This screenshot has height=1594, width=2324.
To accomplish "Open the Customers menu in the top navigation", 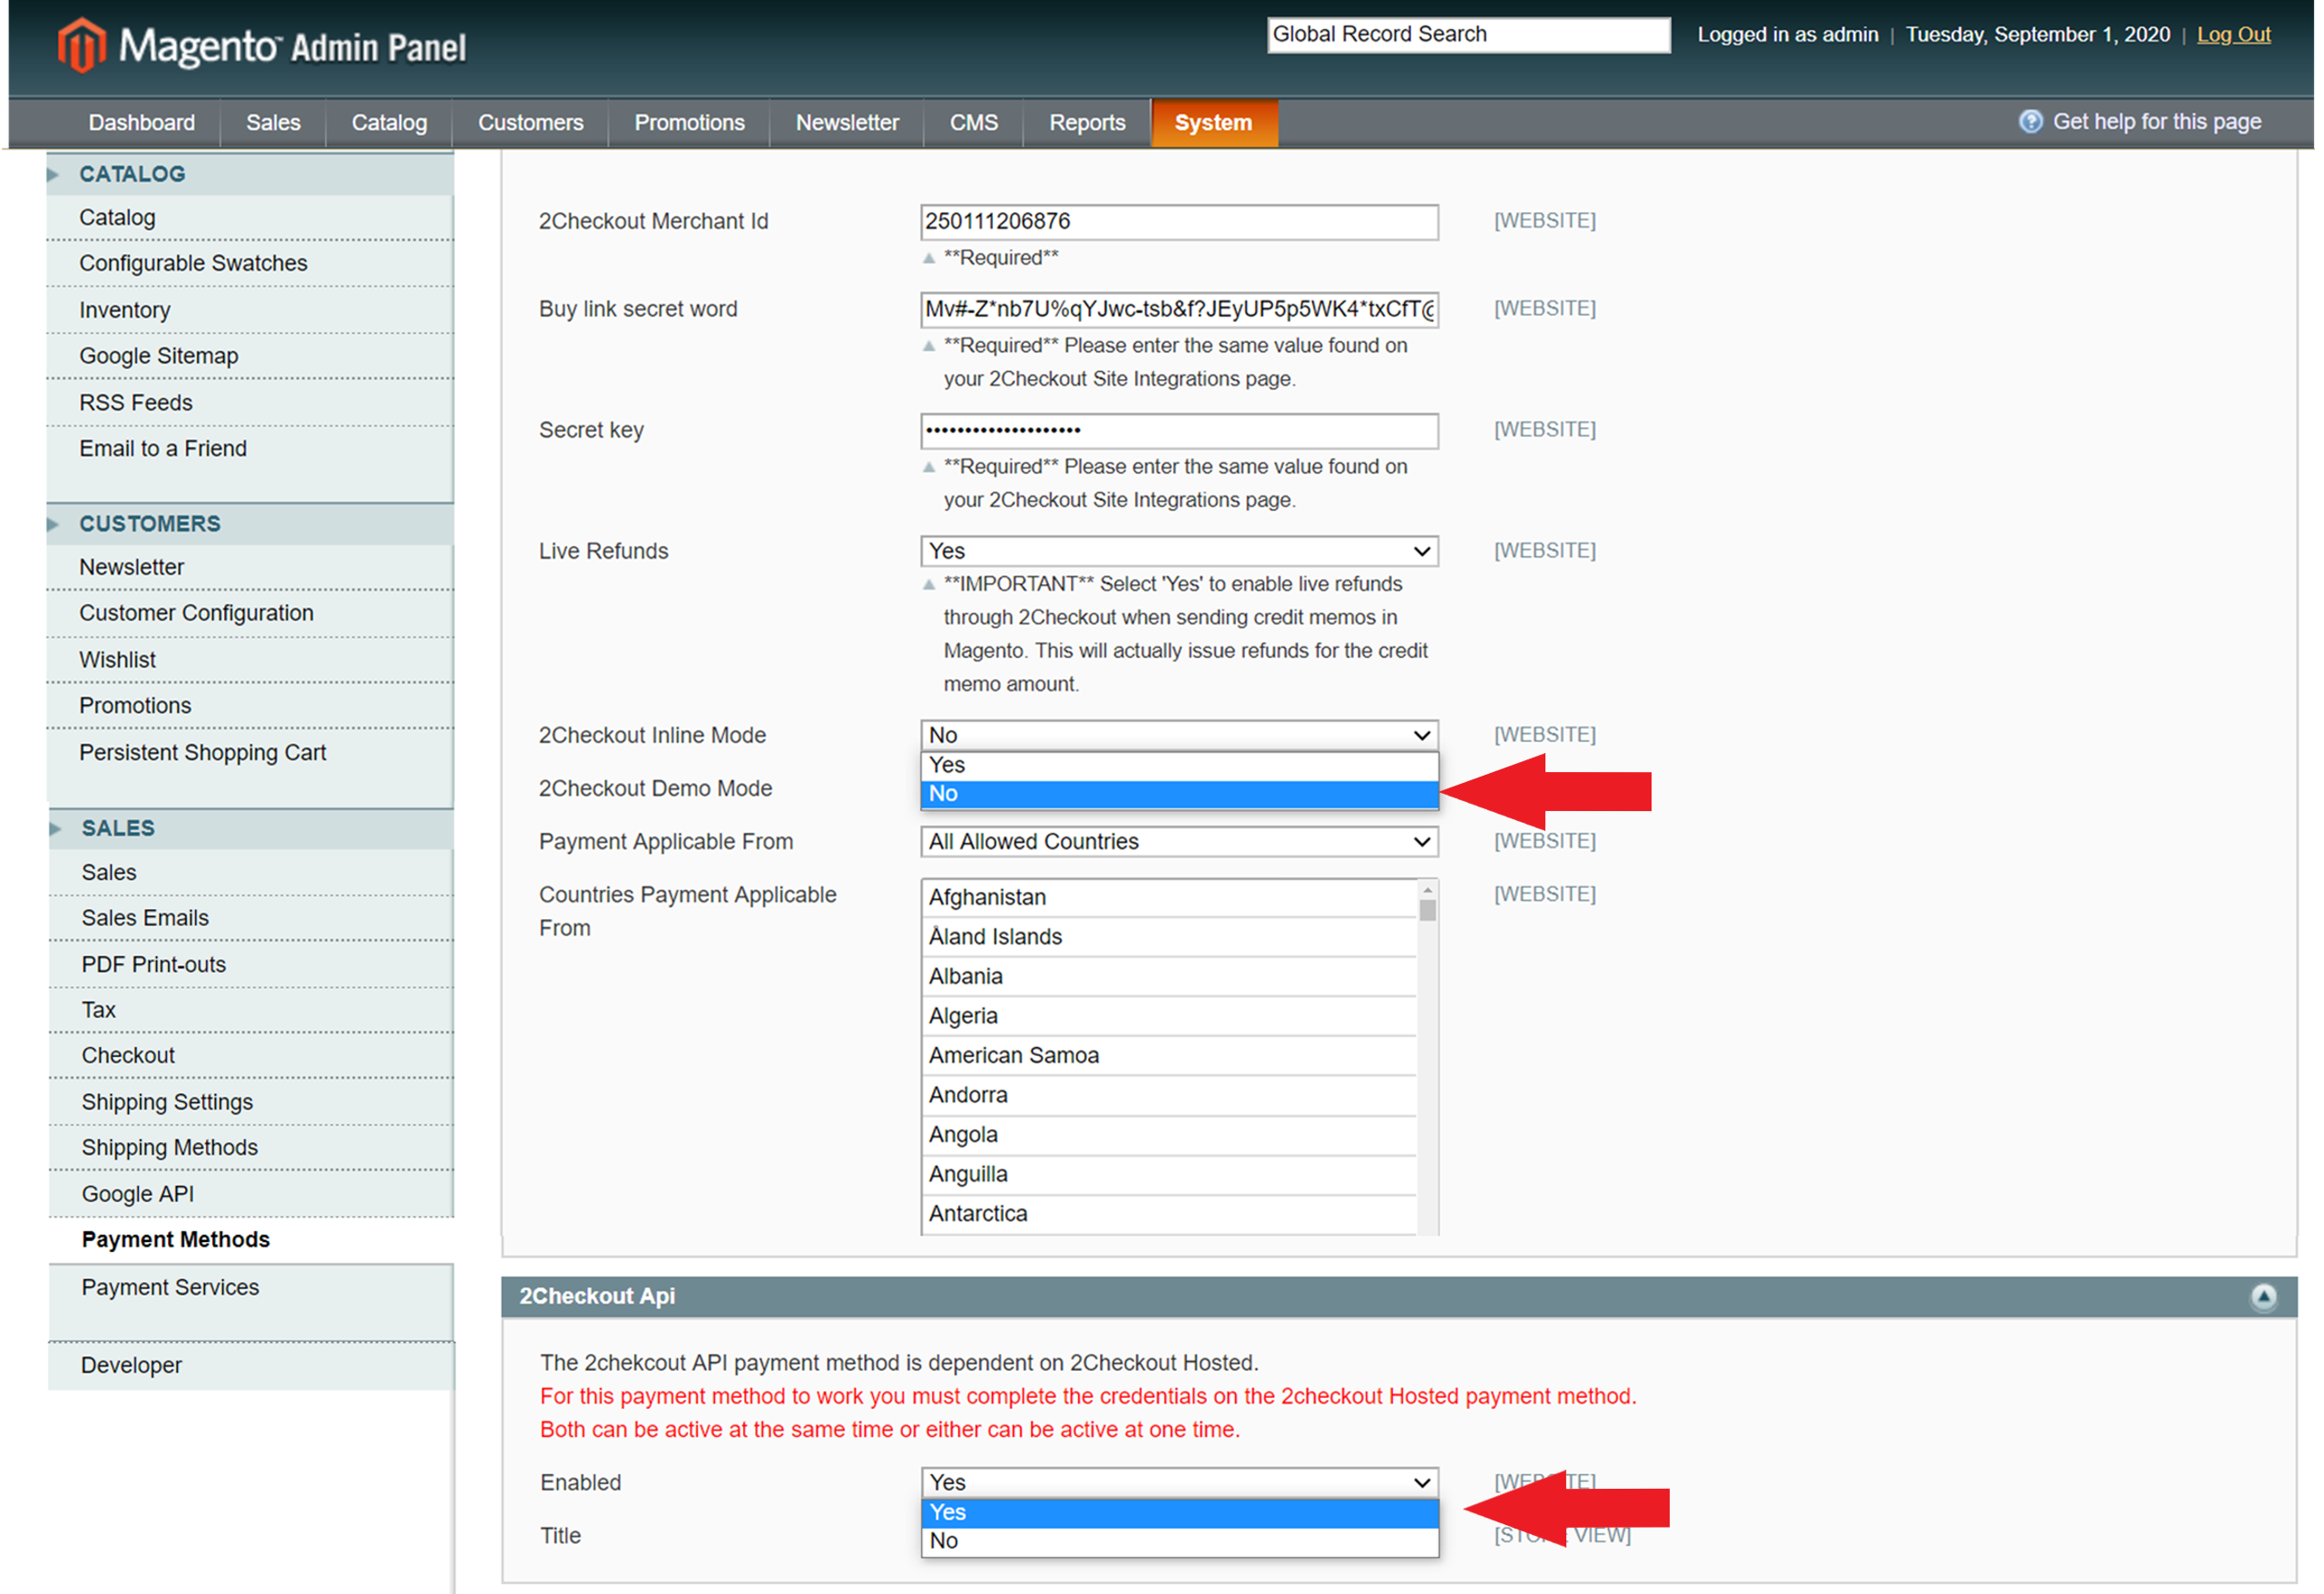I will [x=530, y=123].
